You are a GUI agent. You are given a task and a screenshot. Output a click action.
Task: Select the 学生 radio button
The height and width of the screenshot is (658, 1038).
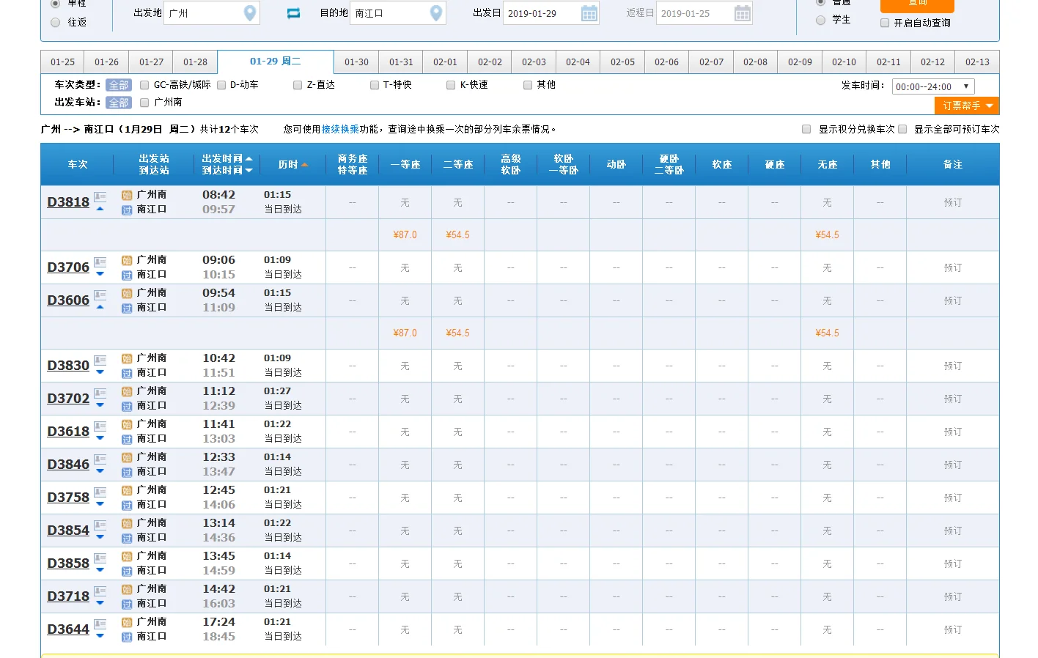(x=820, y=20)
